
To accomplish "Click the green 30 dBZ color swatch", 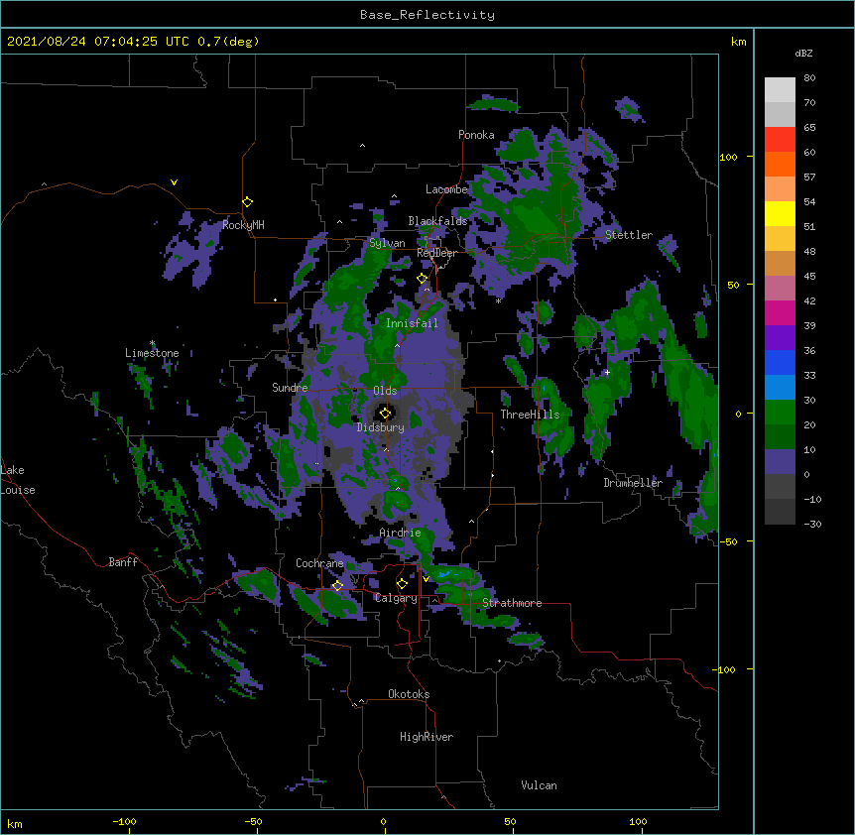I will click(780, 413).
